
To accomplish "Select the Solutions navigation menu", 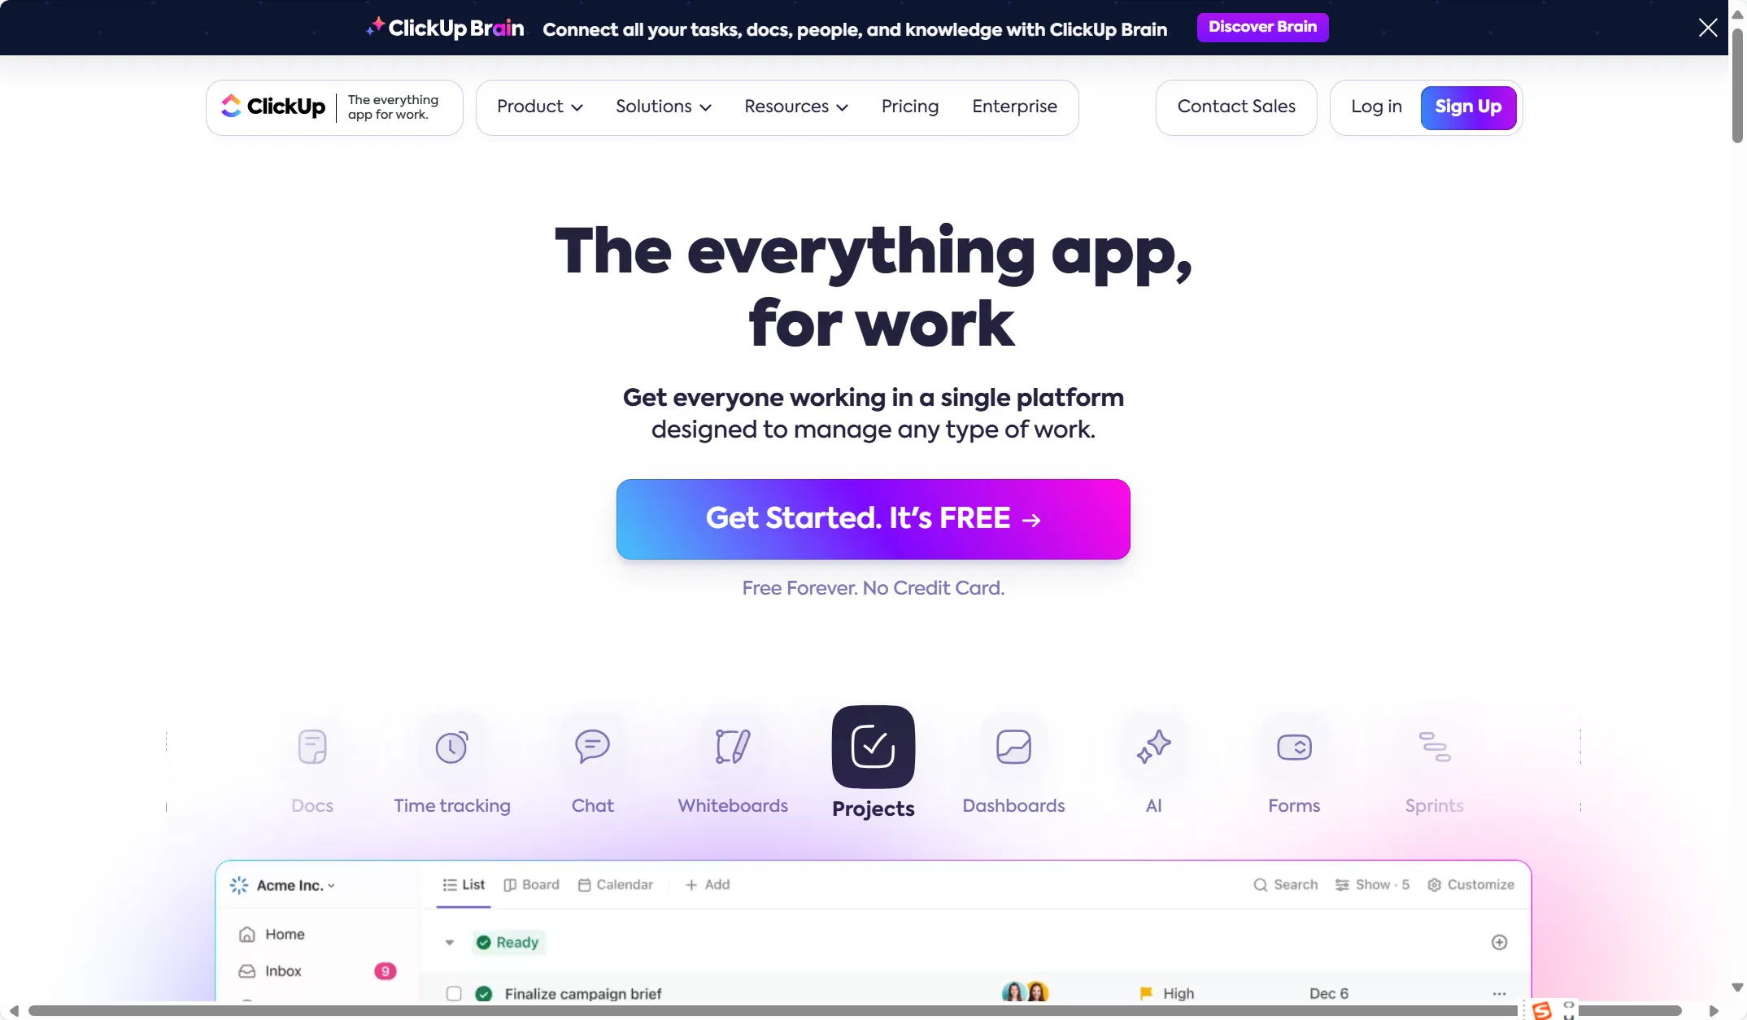I will click(x=664, y=108).
